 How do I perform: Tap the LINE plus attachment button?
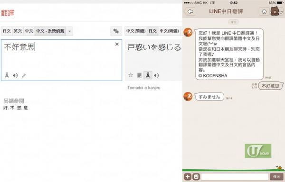(188, 177)
